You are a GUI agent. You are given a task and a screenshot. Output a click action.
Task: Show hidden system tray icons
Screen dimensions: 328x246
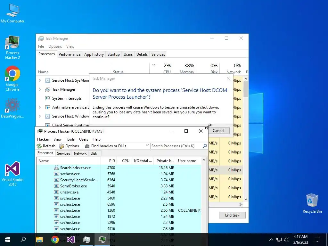(271, 240)
